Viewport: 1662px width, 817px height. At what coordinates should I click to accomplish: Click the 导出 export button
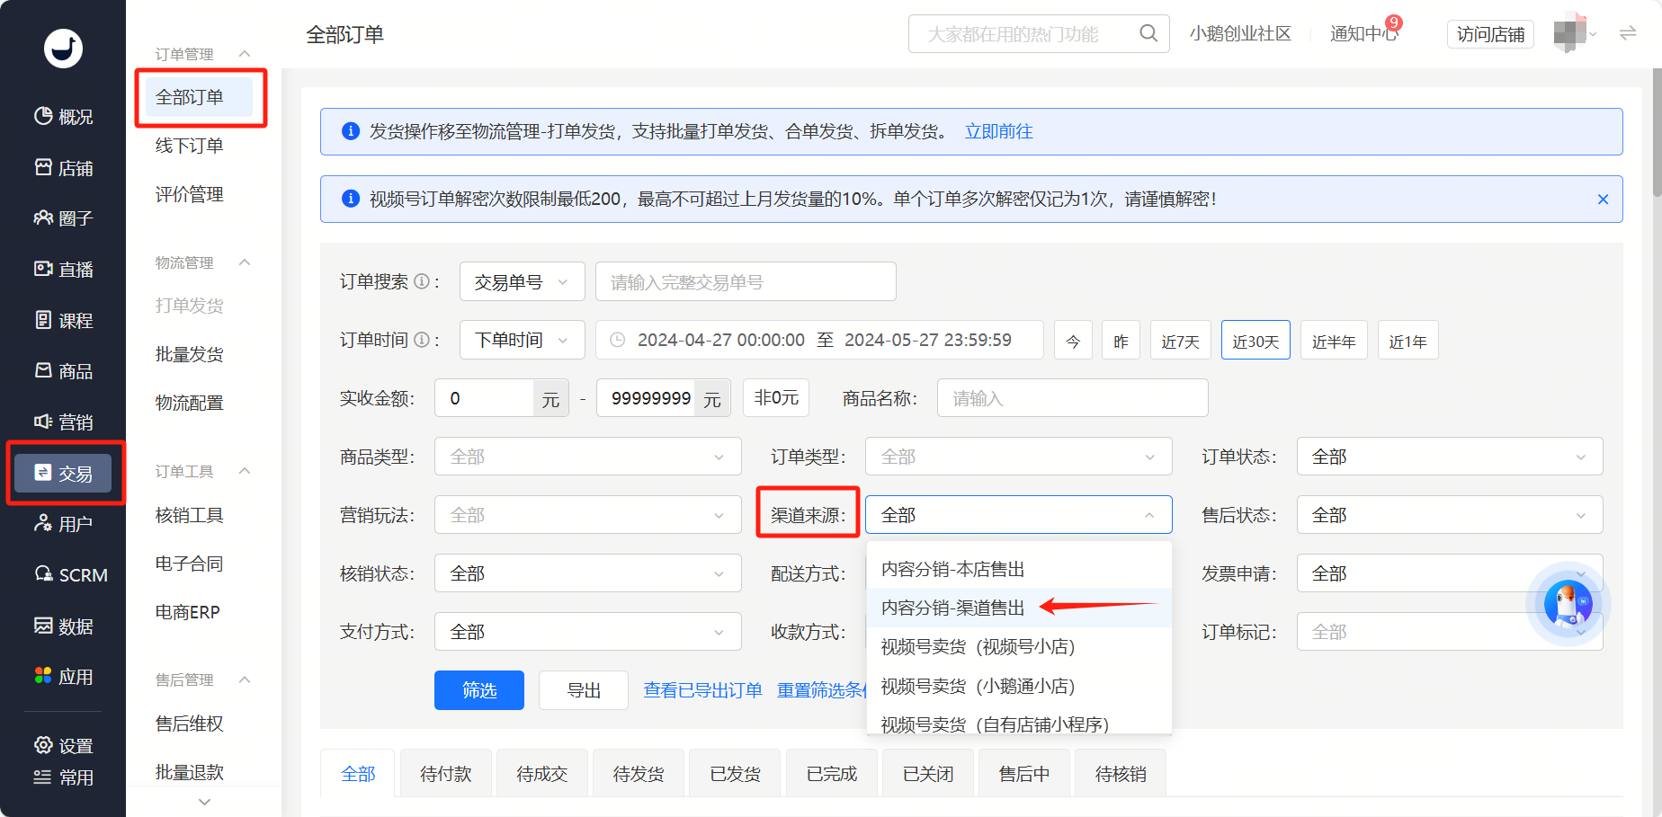[584, 690]
